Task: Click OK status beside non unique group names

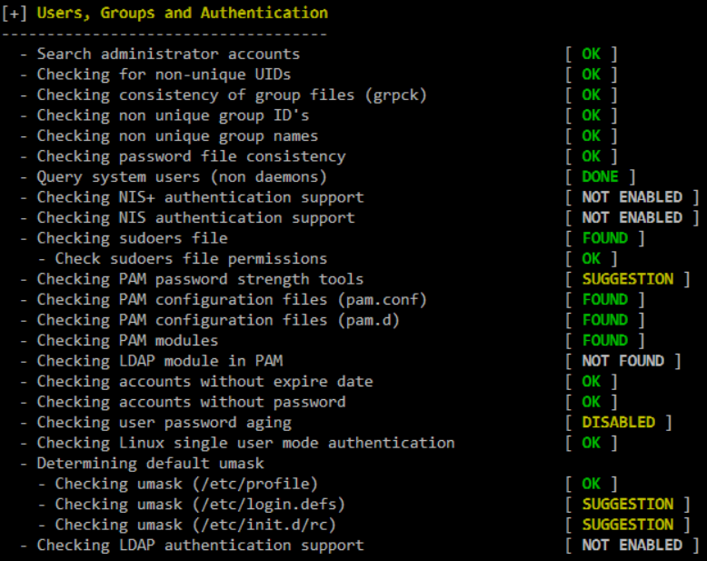Action: click(591, 135)
